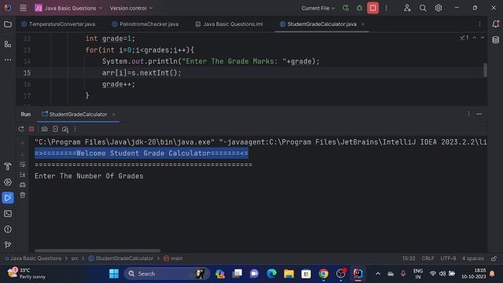The width and height of the screenshot is (503, 283).
Task: Click Java Basic Questions breadcrumb
Action: pyautogui.click(x=33, y=259)
